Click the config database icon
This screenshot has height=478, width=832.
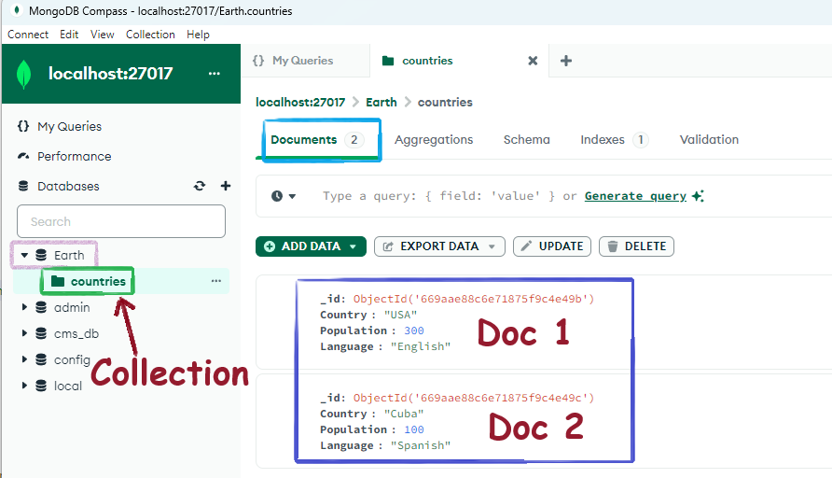point(41,359)
